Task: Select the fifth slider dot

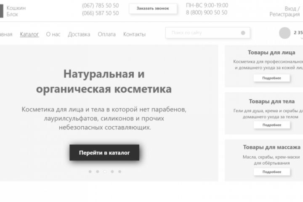Action: coord(120,171)
